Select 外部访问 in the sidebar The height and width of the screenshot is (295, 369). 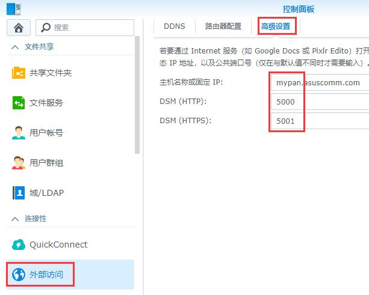click(70, 275)
